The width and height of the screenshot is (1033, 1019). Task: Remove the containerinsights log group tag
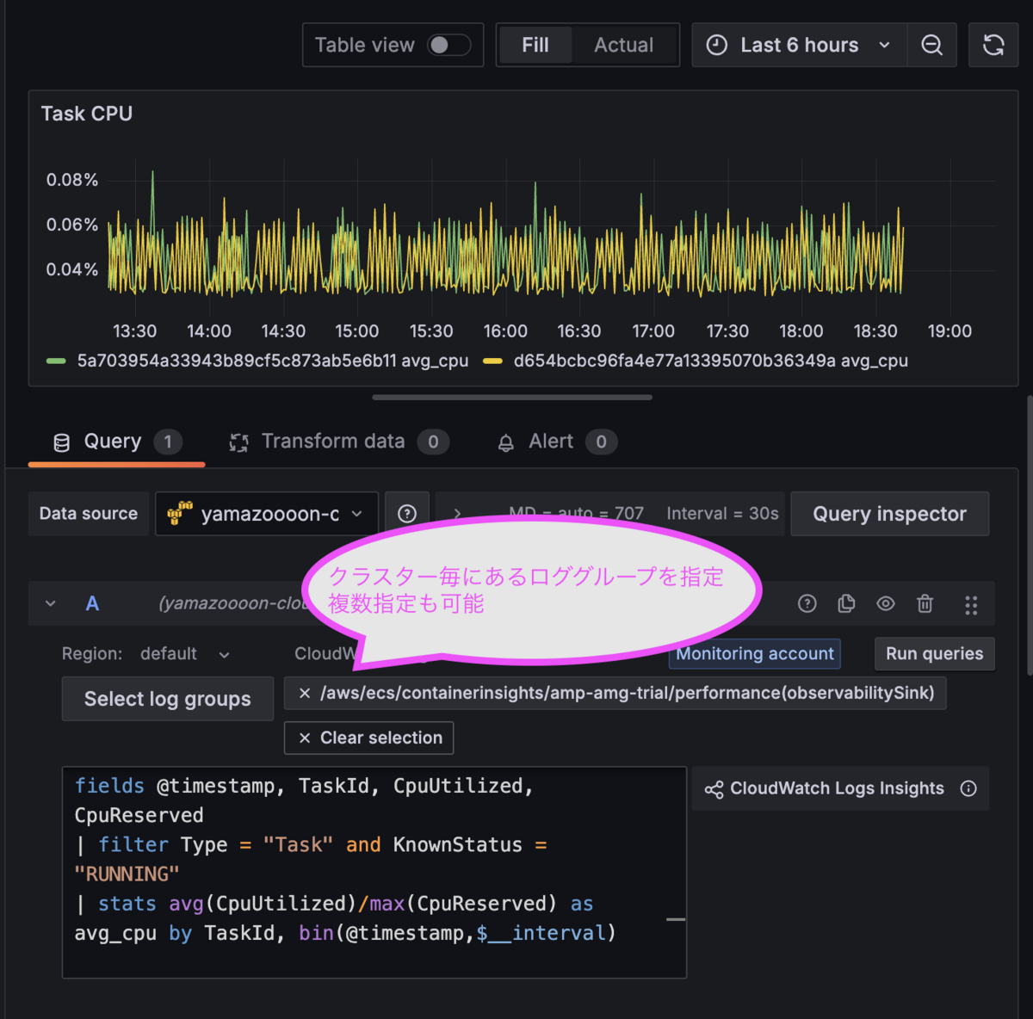coord(303,693)
